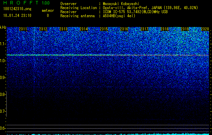Image resolution: width=212 pixels, height=135 pixels.
Task: Select the 0.8 frequency axis label
Action: (2, 94)
